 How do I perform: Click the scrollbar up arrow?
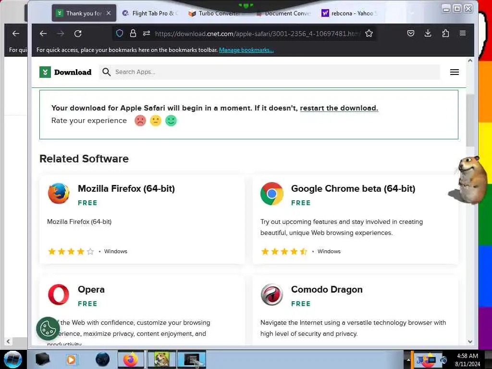click(470, 61)
